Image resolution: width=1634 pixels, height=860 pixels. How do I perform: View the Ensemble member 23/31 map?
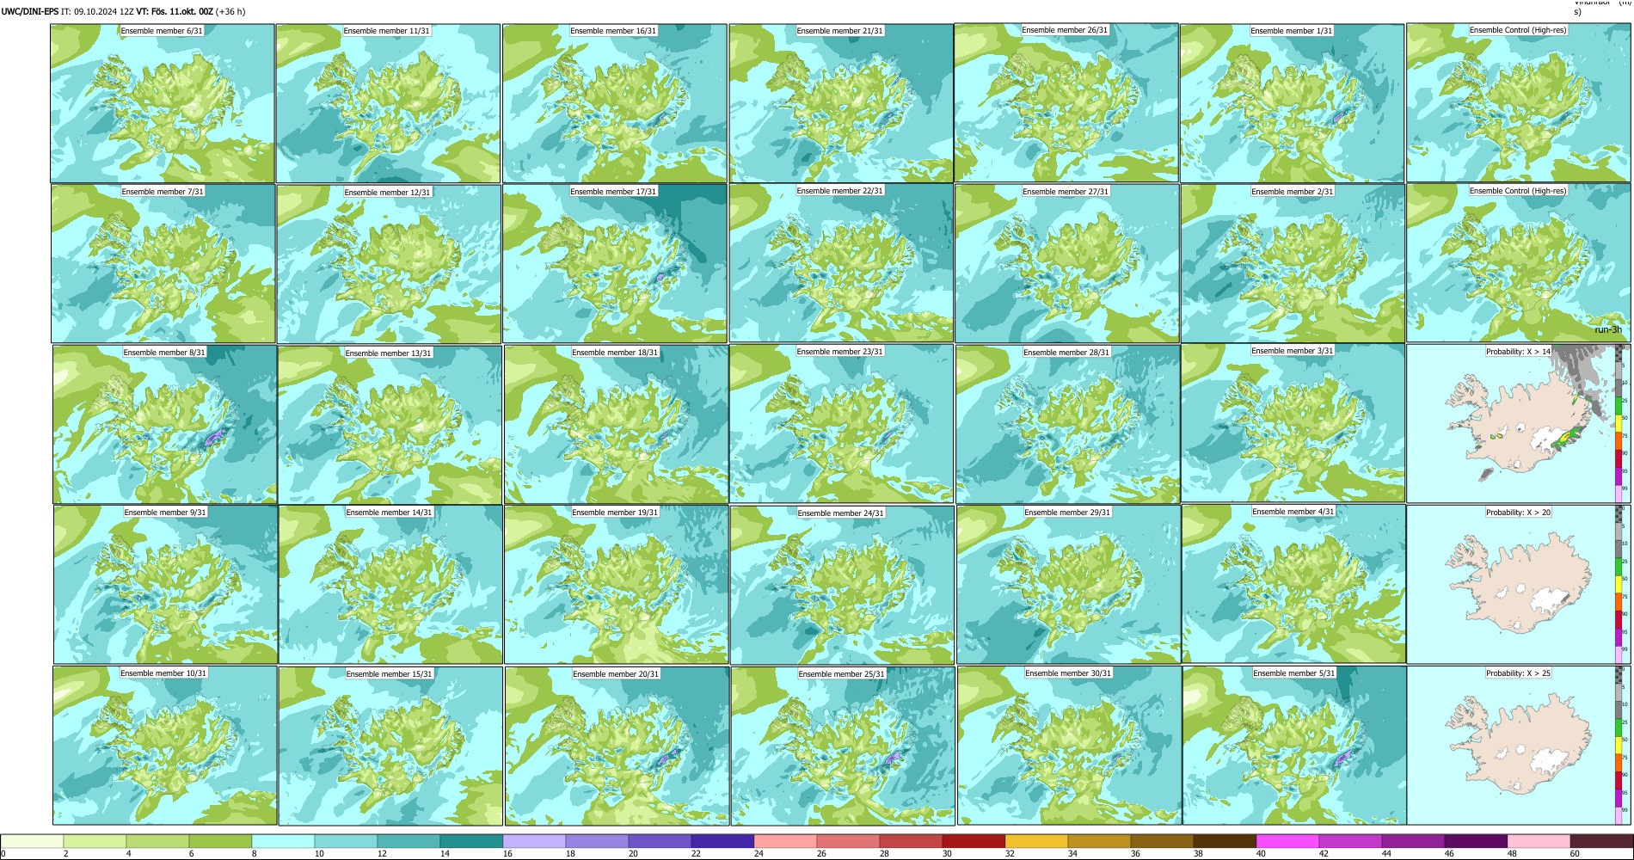coord(841,424)
